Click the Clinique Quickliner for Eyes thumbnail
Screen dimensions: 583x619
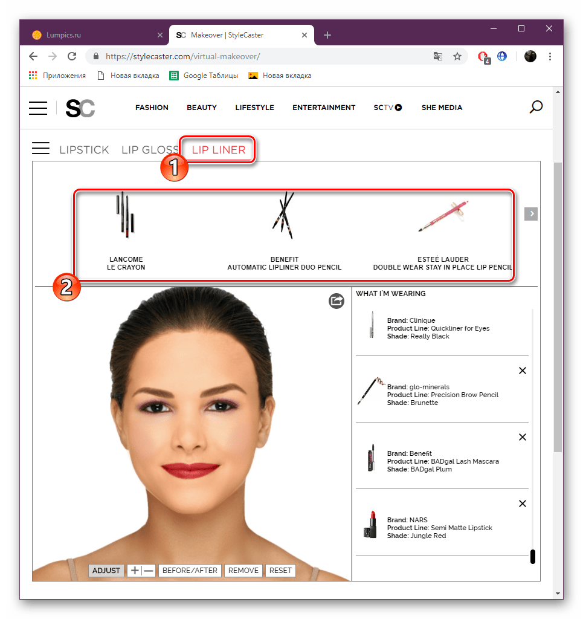[x=372, y=325]
